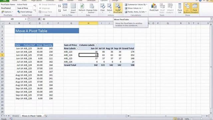Click the Refresh button in the Data group

pos(82,8)
